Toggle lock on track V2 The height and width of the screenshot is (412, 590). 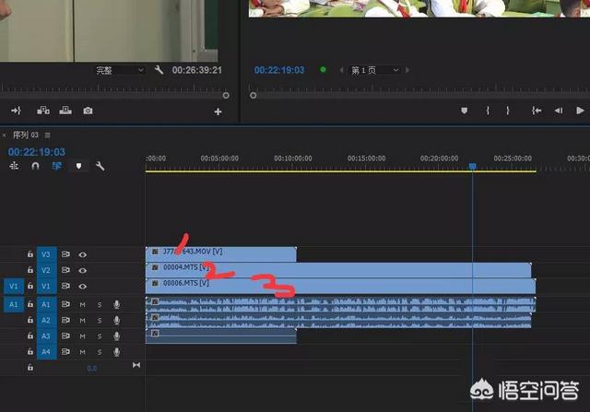[29, 270]
